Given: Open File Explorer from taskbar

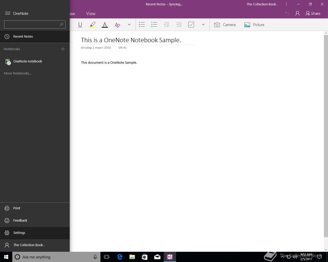Looking at the screenshot, I should pos(132,257).
